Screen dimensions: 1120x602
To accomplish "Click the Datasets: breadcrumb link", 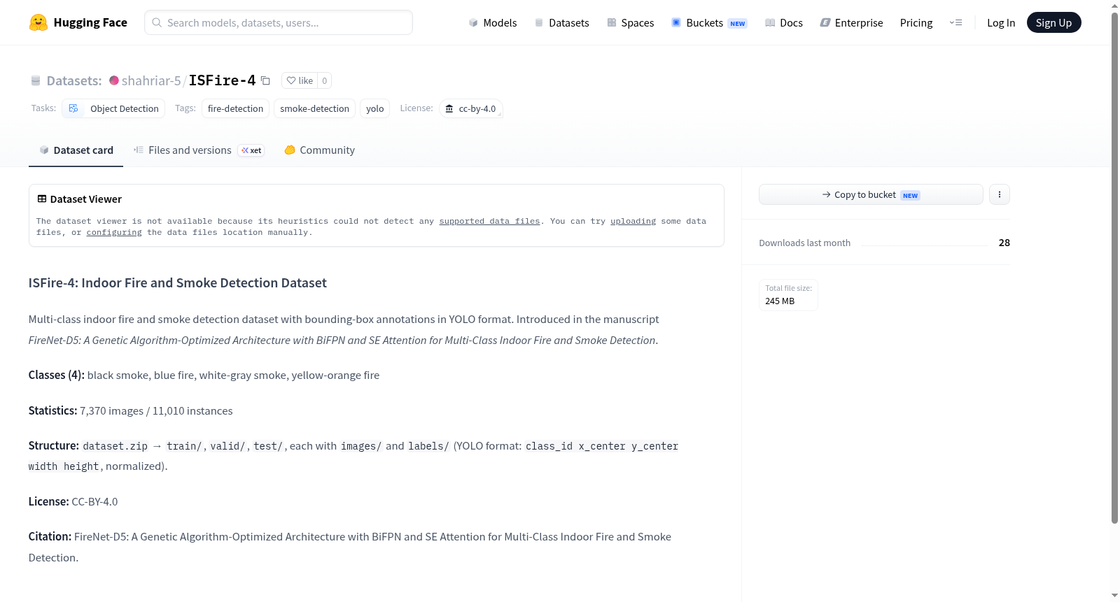I will 74,80.
